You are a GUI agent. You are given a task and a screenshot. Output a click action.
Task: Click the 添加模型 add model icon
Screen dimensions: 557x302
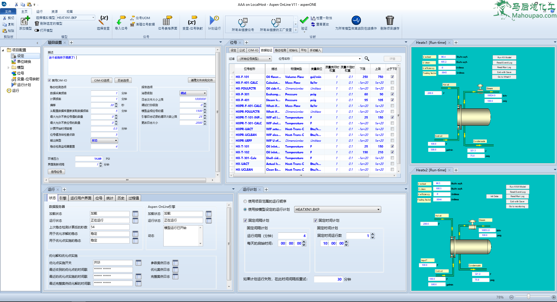[x=25, y=21]
